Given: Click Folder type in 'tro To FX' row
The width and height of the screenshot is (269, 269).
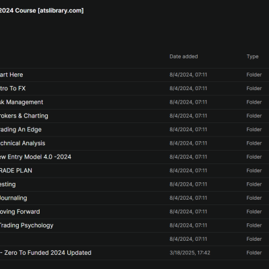Looking at the screenshot, I should pos(254,88).
